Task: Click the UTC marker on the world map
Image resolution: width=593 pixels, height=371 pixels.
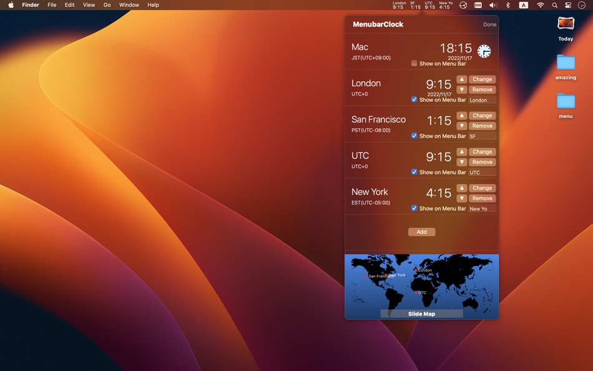Action: coord(416,293)
